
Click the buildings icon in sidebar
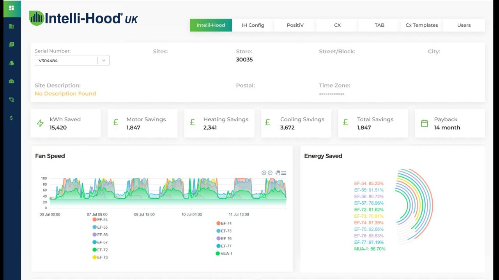[x=11, y=26]
